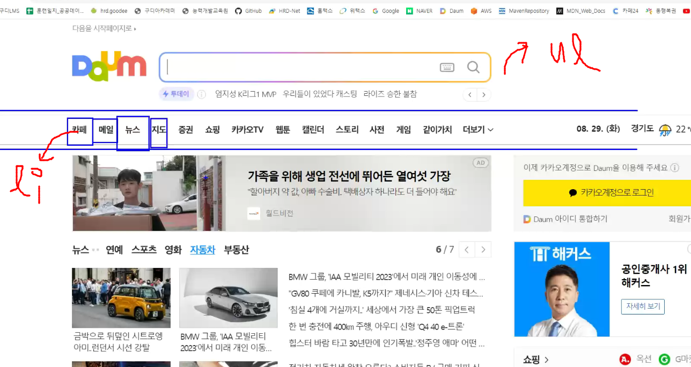Open the GitHub bookmark

click(248, 11)
